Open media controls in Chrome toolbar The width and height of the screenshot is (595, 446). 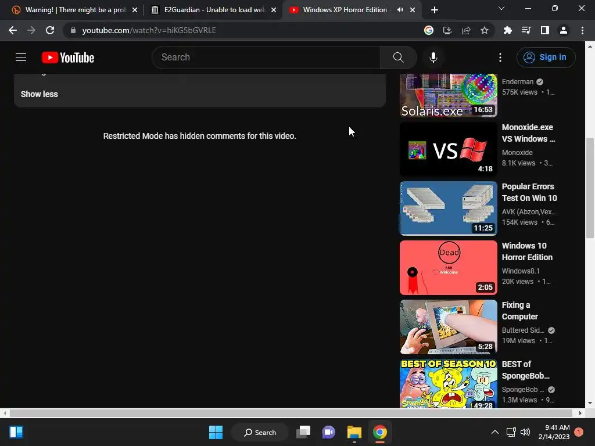point(526,30)
